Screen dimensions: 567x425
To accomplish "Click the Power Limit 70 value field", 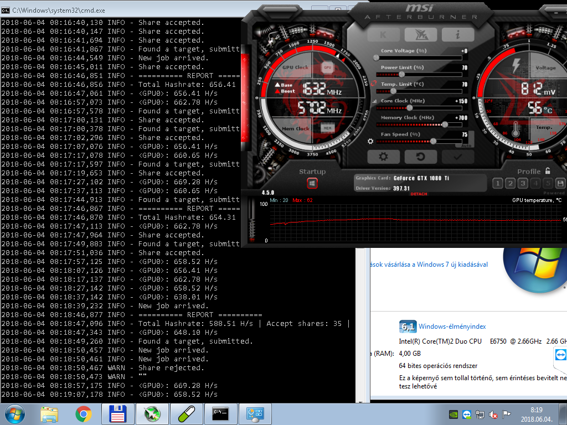I will (x=465, y=68).
